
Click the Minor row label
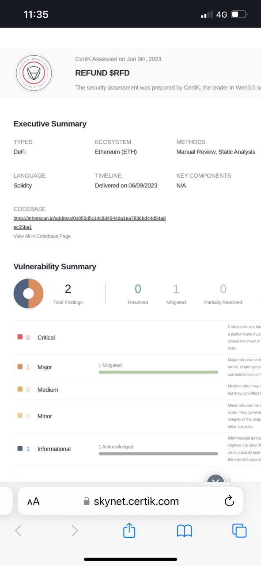coord(45,416)
